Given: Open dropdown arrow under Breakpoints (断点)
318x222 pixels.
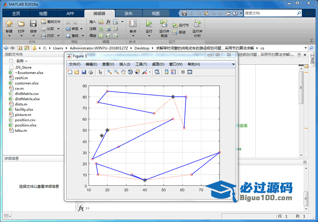Looking at the screenshot, I should click(x=133, y=36).
